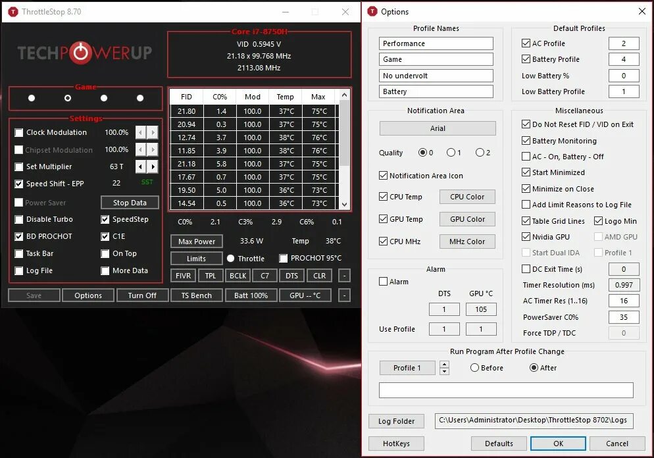Viewport: 654px width, 458px height.
Task: Decrease the Set Multiplier value arrow
Action: (141, 167)
